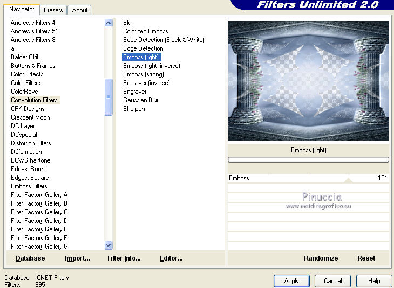Open the Presets tab
394x288 pixels.
[53, 10]
